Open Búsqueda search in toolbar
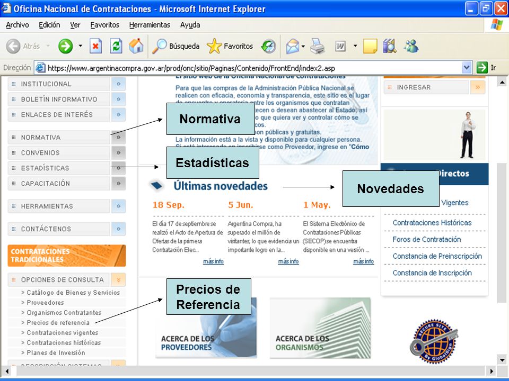Screen dimensions: 509x381 click(175, 47)
